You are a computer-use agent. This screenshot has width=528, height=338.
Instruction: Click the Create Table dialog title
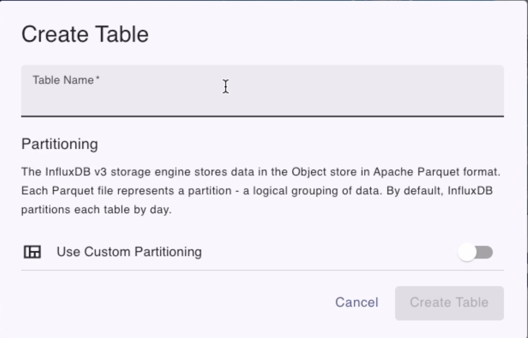point(85,34)
